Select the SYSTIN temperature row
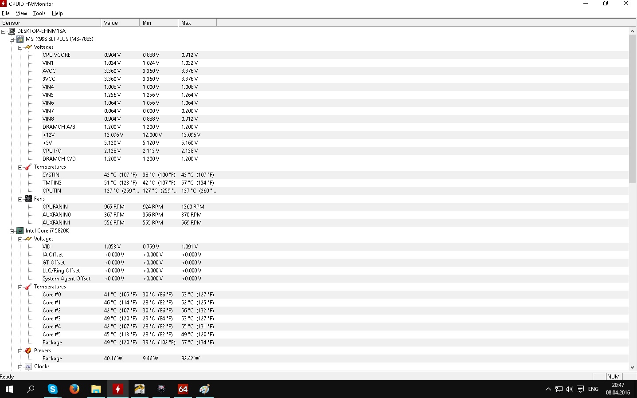The width and height of the screenshot is (637, 398). point(335,175)
